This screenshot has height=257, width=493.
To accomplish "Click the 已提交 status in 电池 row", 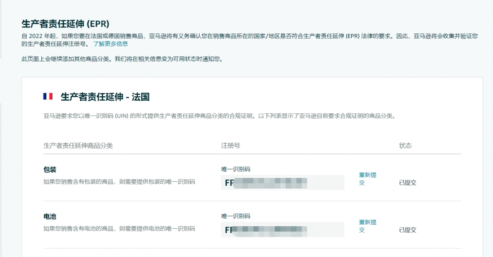I will pos(407,230).
